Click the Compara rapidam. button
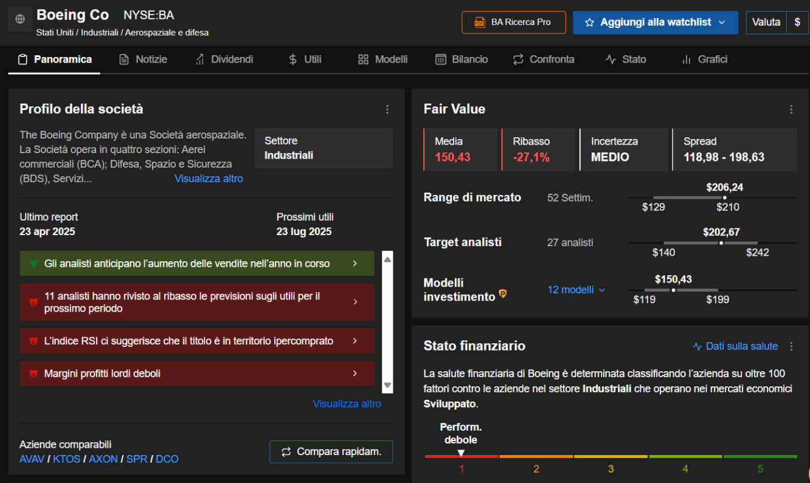810x483 pixels. click(331, 452)
